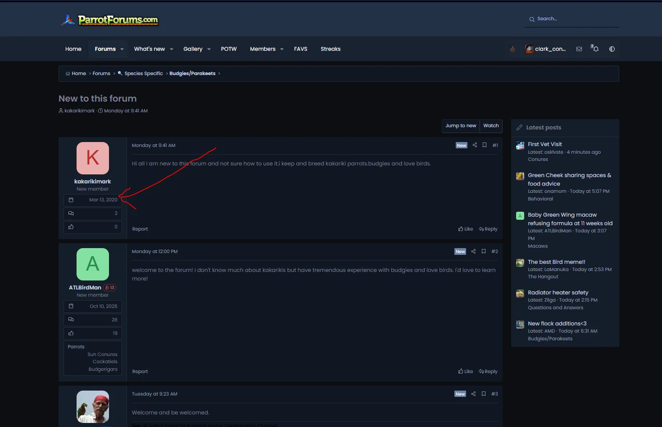The height and width of the screenshot is (427, 662).
Task: Click the Watch thread button
Action: [x=491, y=126]
